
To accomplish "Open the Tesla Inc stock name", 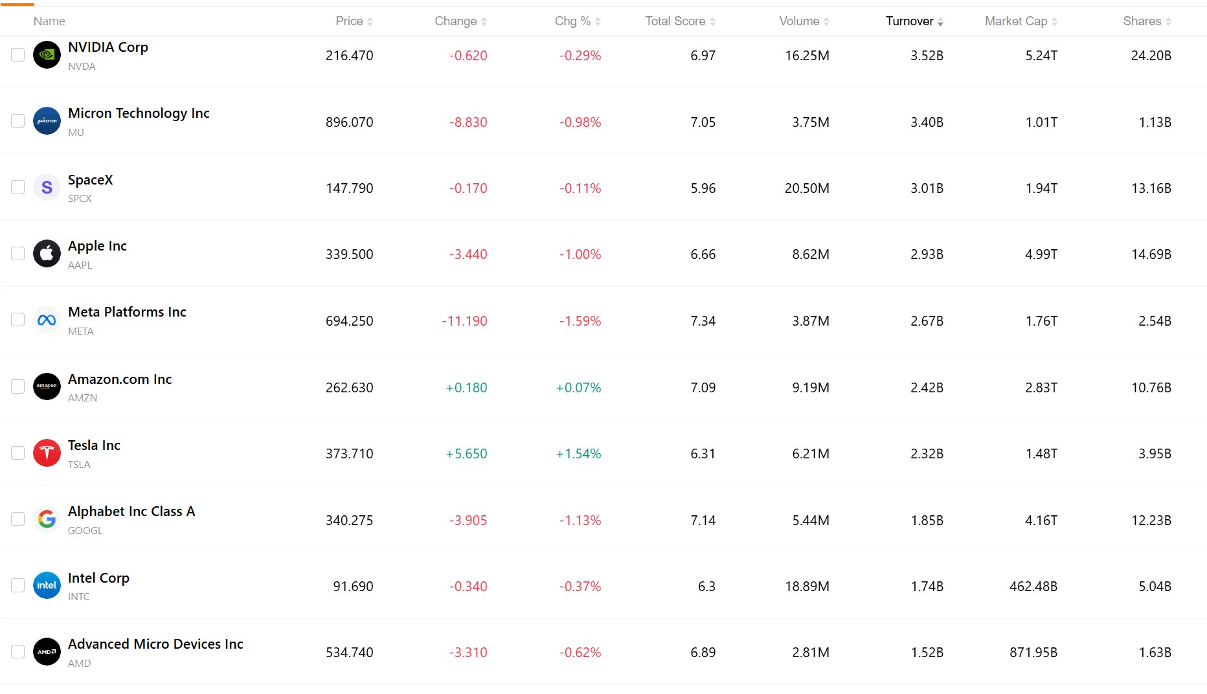I will [x=94, y=445].
